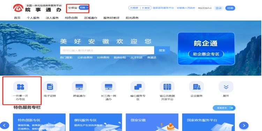Click the 皖企通 banner
Screen dimensions: 262x131
click(206, 48)
